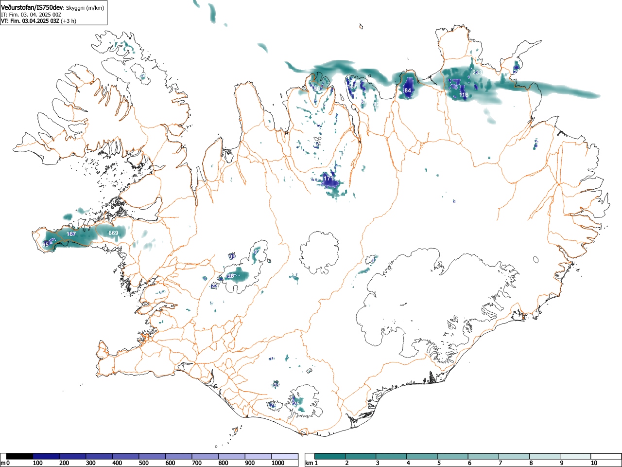622x467 pixels.
Task: Click the 233 value in the northeast
Action: (x=477, y=72)
